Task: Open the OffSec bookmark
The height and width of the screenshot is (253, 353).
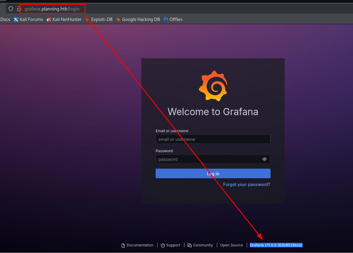Action: pyautogui.click(x=173, y=19)
